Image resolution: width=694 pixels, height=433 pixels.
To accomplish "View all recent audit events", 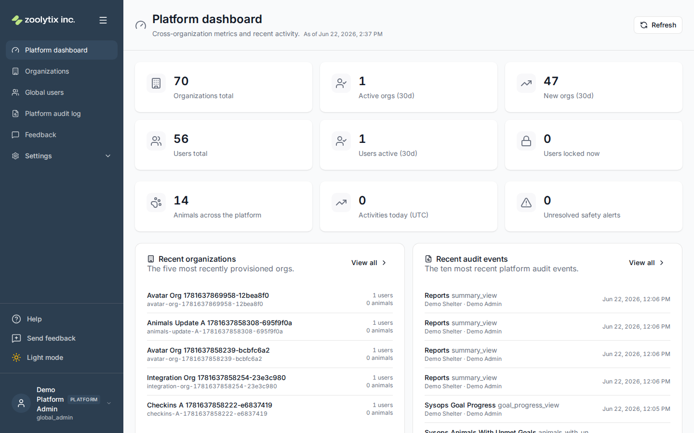I will point(647,263).
